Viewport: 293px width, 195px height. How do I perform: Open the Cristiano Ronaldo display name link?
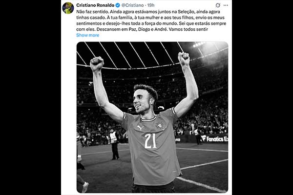[95, 5]
